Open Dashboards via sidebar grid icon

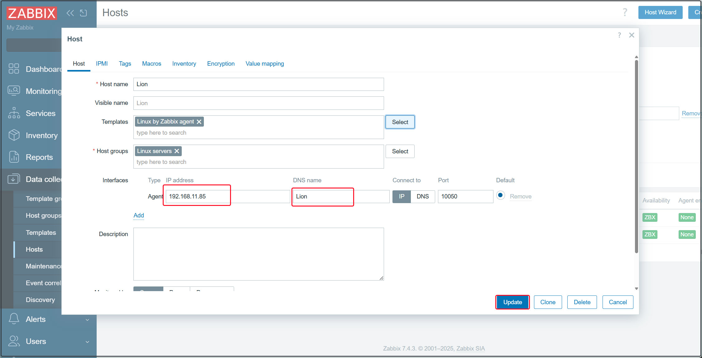14,68
